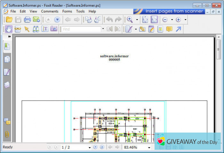224x153 pixels.
Task: Click the binoculars Search icon
Action: coord(36,29)
